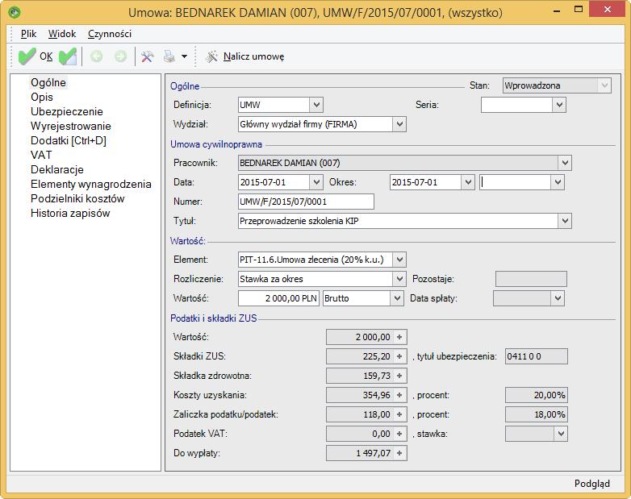Expand plus next to Zaliczka podatku
Viewport: 631px width, 499px height.
[x=399, y=414]
